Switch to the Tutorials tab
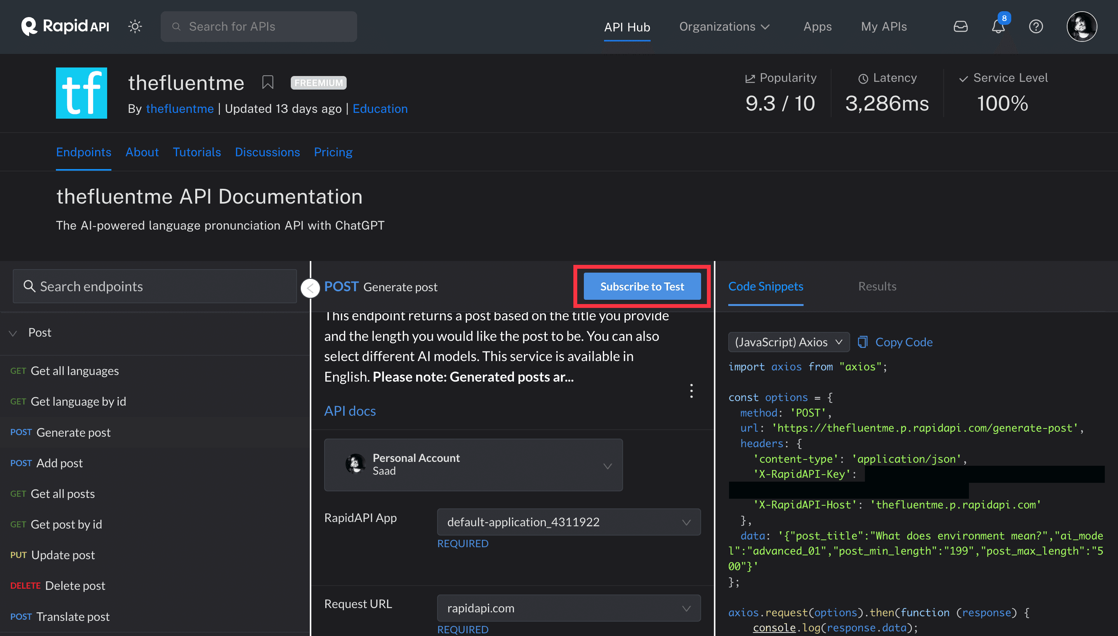Image resolution: width=1118 pixels, height=636 pixels. (197, 152)
